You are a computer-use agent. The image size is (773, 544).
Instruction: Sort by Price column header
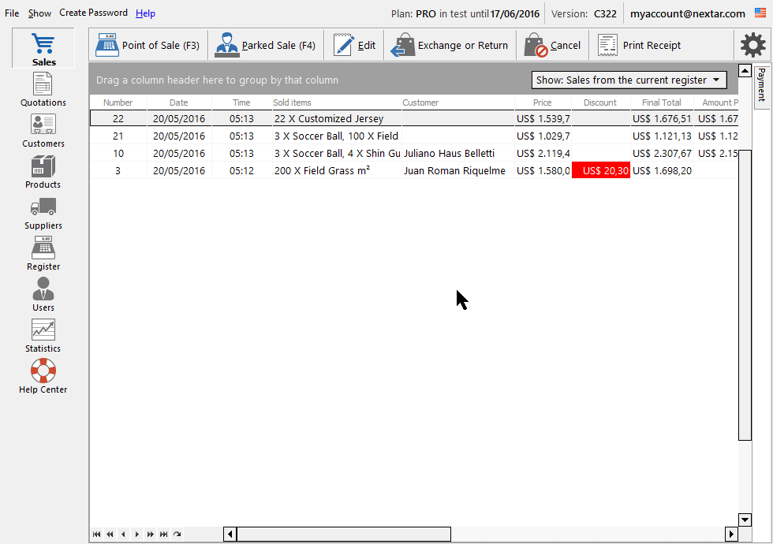point(543,102)
